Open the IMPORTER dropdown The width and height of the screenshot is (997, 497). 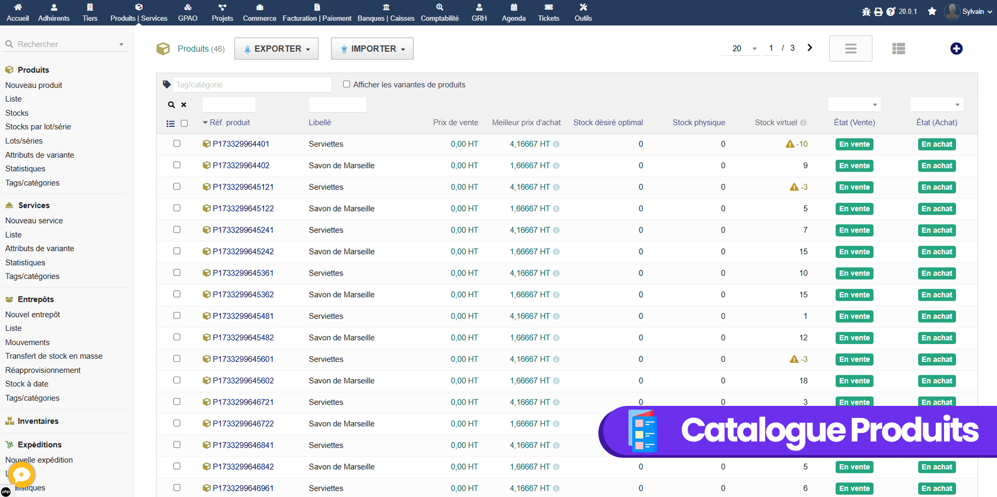(372, 49)
